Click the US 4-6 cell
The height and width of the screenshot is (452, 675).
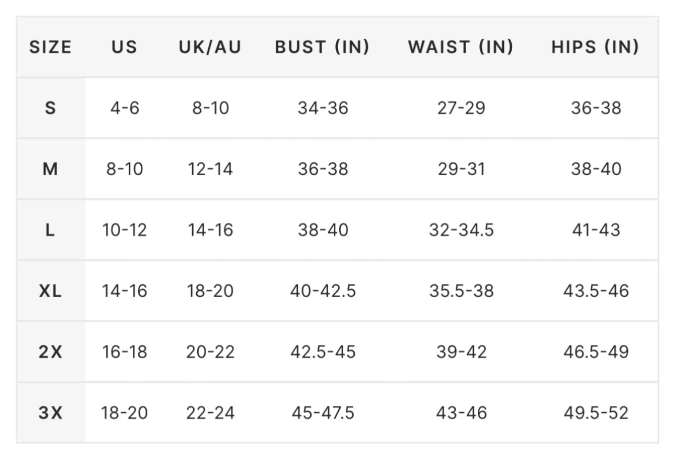[x=125, y=108]
